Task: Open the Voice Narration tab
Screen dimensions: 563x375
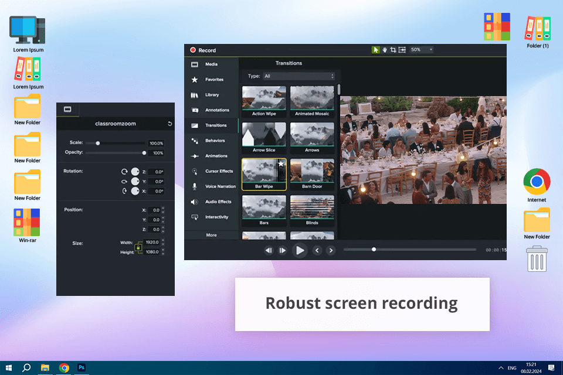Action: (x=211, y=186)
